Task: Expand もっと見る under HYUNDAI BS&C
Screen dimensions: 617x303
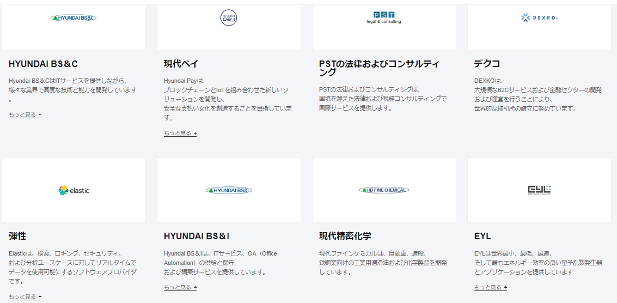Action: pyautogui.click(x=25, y=115)
